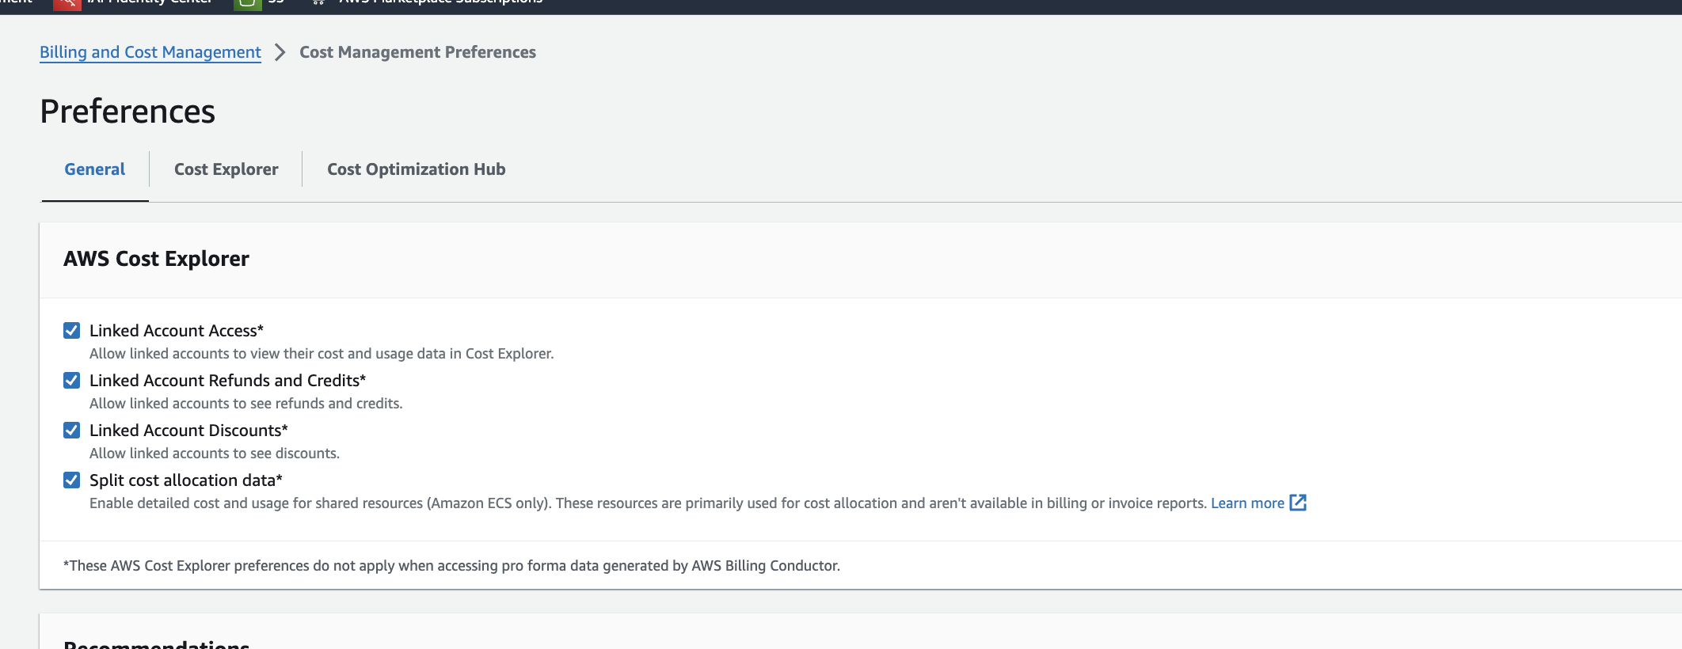Toggle the Split cost allocation data checkbox
Screen dimensions: 1682x649
tap(72, 480)
